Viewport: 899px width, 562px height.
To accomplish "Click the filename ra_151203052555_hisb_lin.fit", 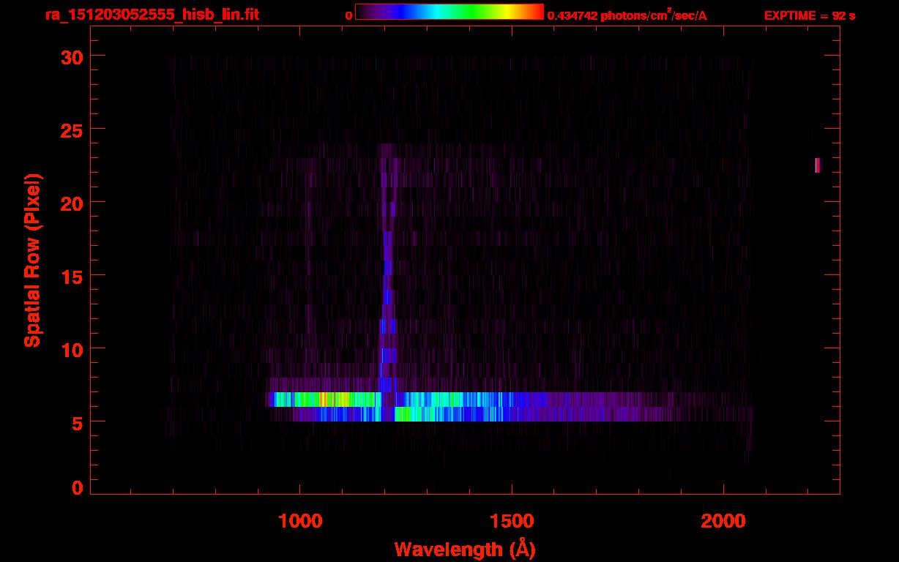I will click(152, 15).
